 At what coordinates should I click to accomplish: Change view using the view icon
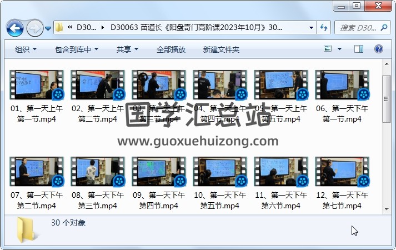coord(328,48)
